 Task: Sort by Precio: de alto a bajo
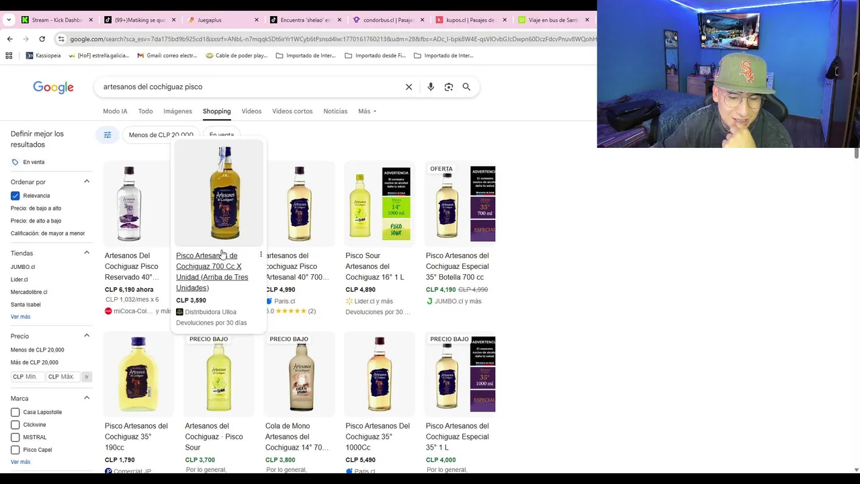[36, 220]
